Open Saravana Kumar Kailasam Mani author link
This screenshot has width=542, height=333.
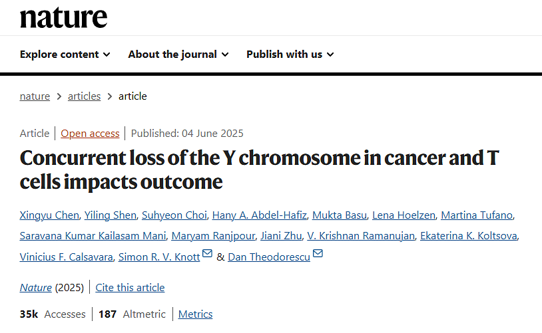92,236
